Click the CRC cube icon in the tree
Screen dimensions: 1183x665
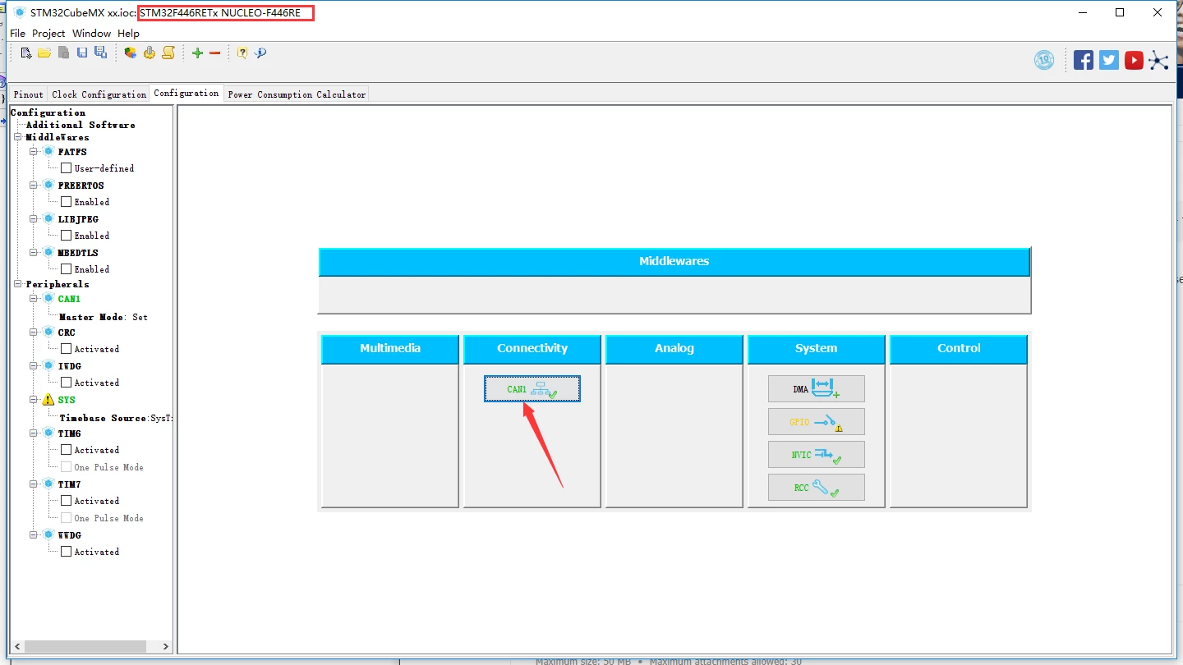coord(48,332)
